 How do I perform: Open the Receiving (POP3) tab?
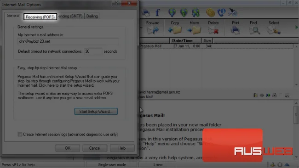(x=40, y=17)
